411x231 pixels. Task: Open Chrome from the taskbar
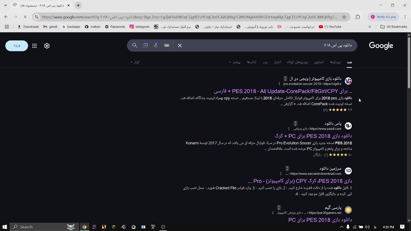pos(84,227)
